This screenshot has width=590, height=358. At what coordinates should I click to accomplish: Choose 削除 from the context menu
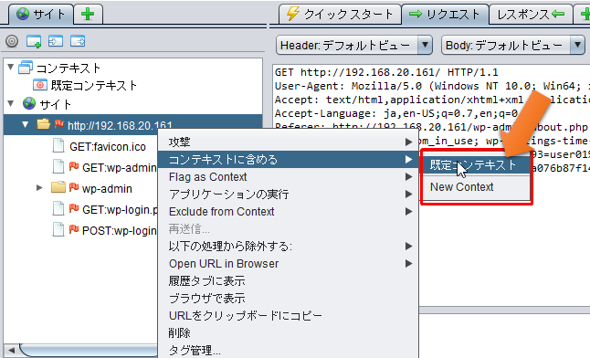click(x=289, y=332)
